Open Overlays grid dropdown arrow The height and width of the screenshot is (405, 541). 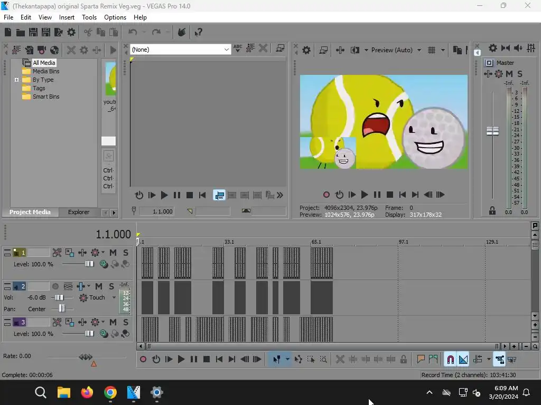point(443,50)
